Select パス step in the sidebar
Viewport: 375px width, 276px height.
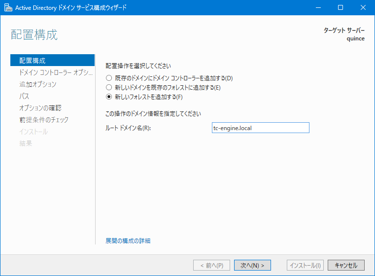(x=53, y=96)
